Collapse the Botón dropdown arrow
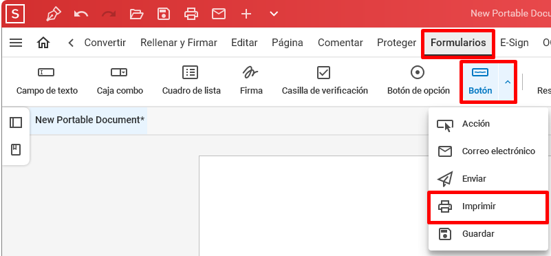 click(508, 82)
